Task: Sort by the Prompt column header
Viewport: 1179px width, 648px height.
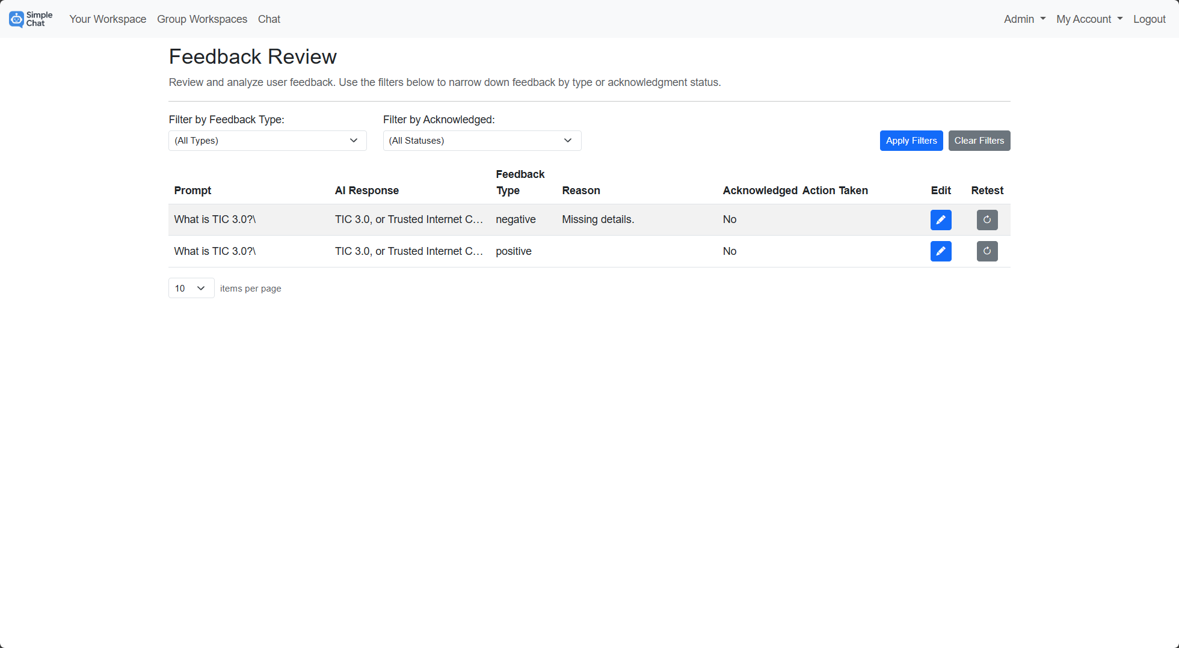Action: tap(192, 191)
